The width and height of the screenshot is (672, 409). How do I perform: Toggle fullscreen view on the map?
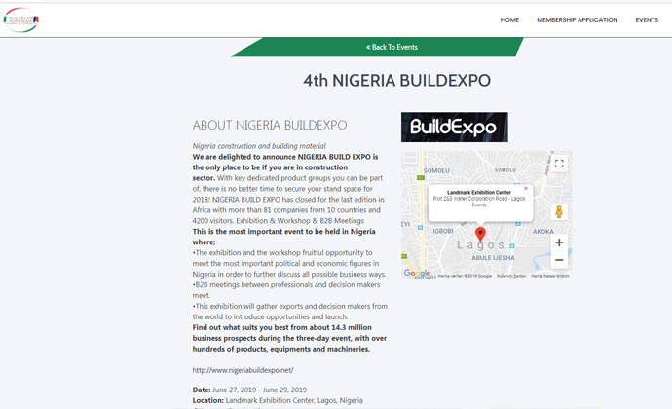559,164
